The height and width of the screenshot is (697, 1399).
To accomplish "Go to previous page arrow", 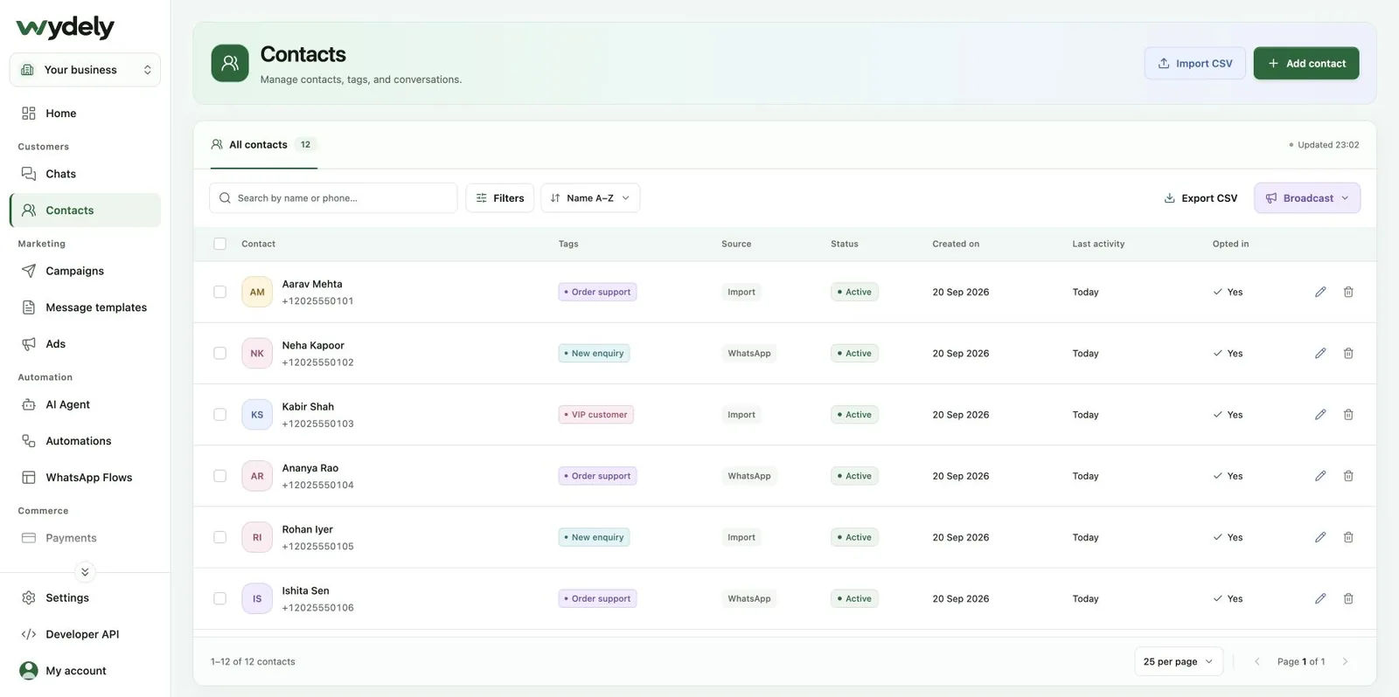I will (x=1257, y=661).
